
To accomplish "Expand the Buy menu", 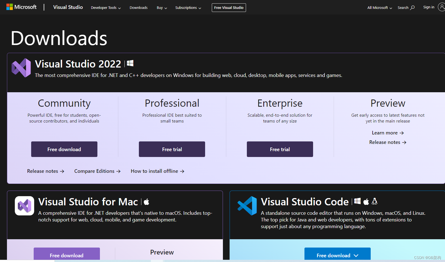I will tap(162, 8).
